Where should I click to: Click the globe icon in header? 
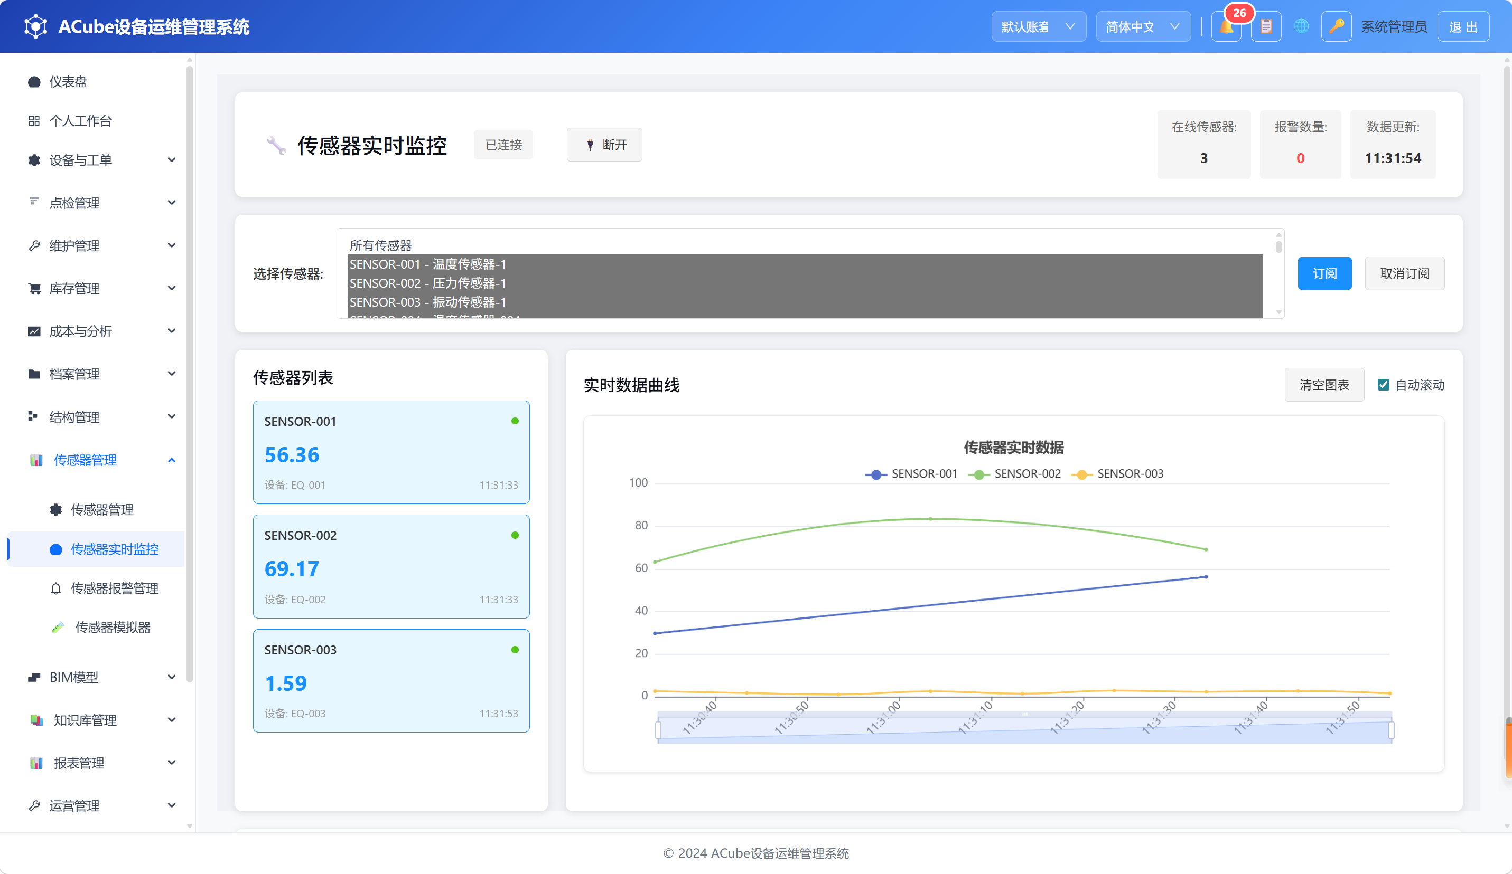click(x=1301, y=27)
